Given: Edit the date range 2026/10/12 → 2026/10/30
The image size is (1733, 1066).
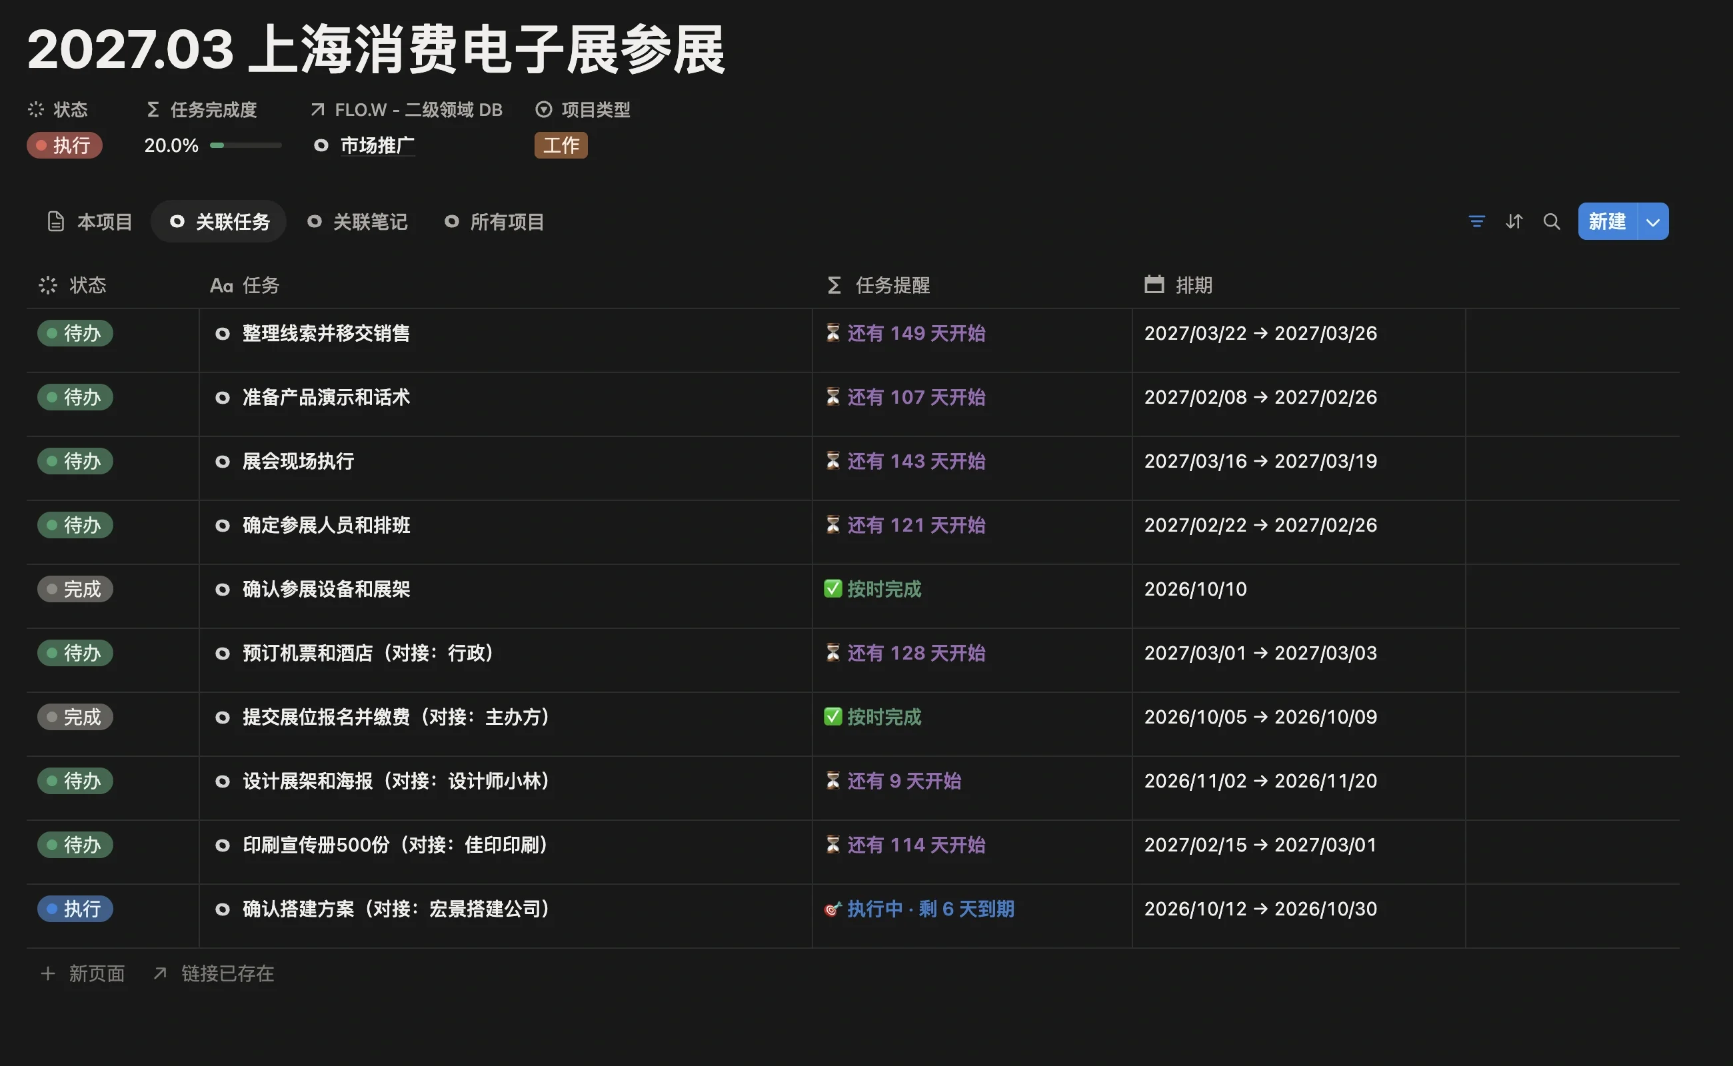Looking at the screenshot, I should pos(1260,909).
